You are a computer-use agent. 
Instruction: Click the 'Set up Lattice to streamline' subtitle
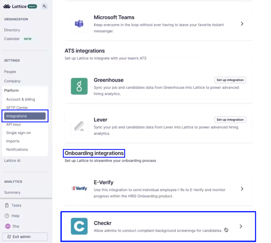point(110,161)
